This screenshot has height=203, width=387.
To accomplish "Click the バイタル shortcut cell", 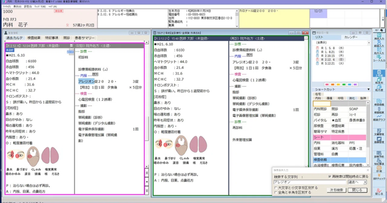I will pos(322,120).
